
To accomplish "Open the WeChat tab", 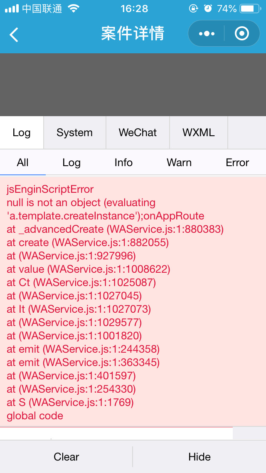I will [138, 133].
